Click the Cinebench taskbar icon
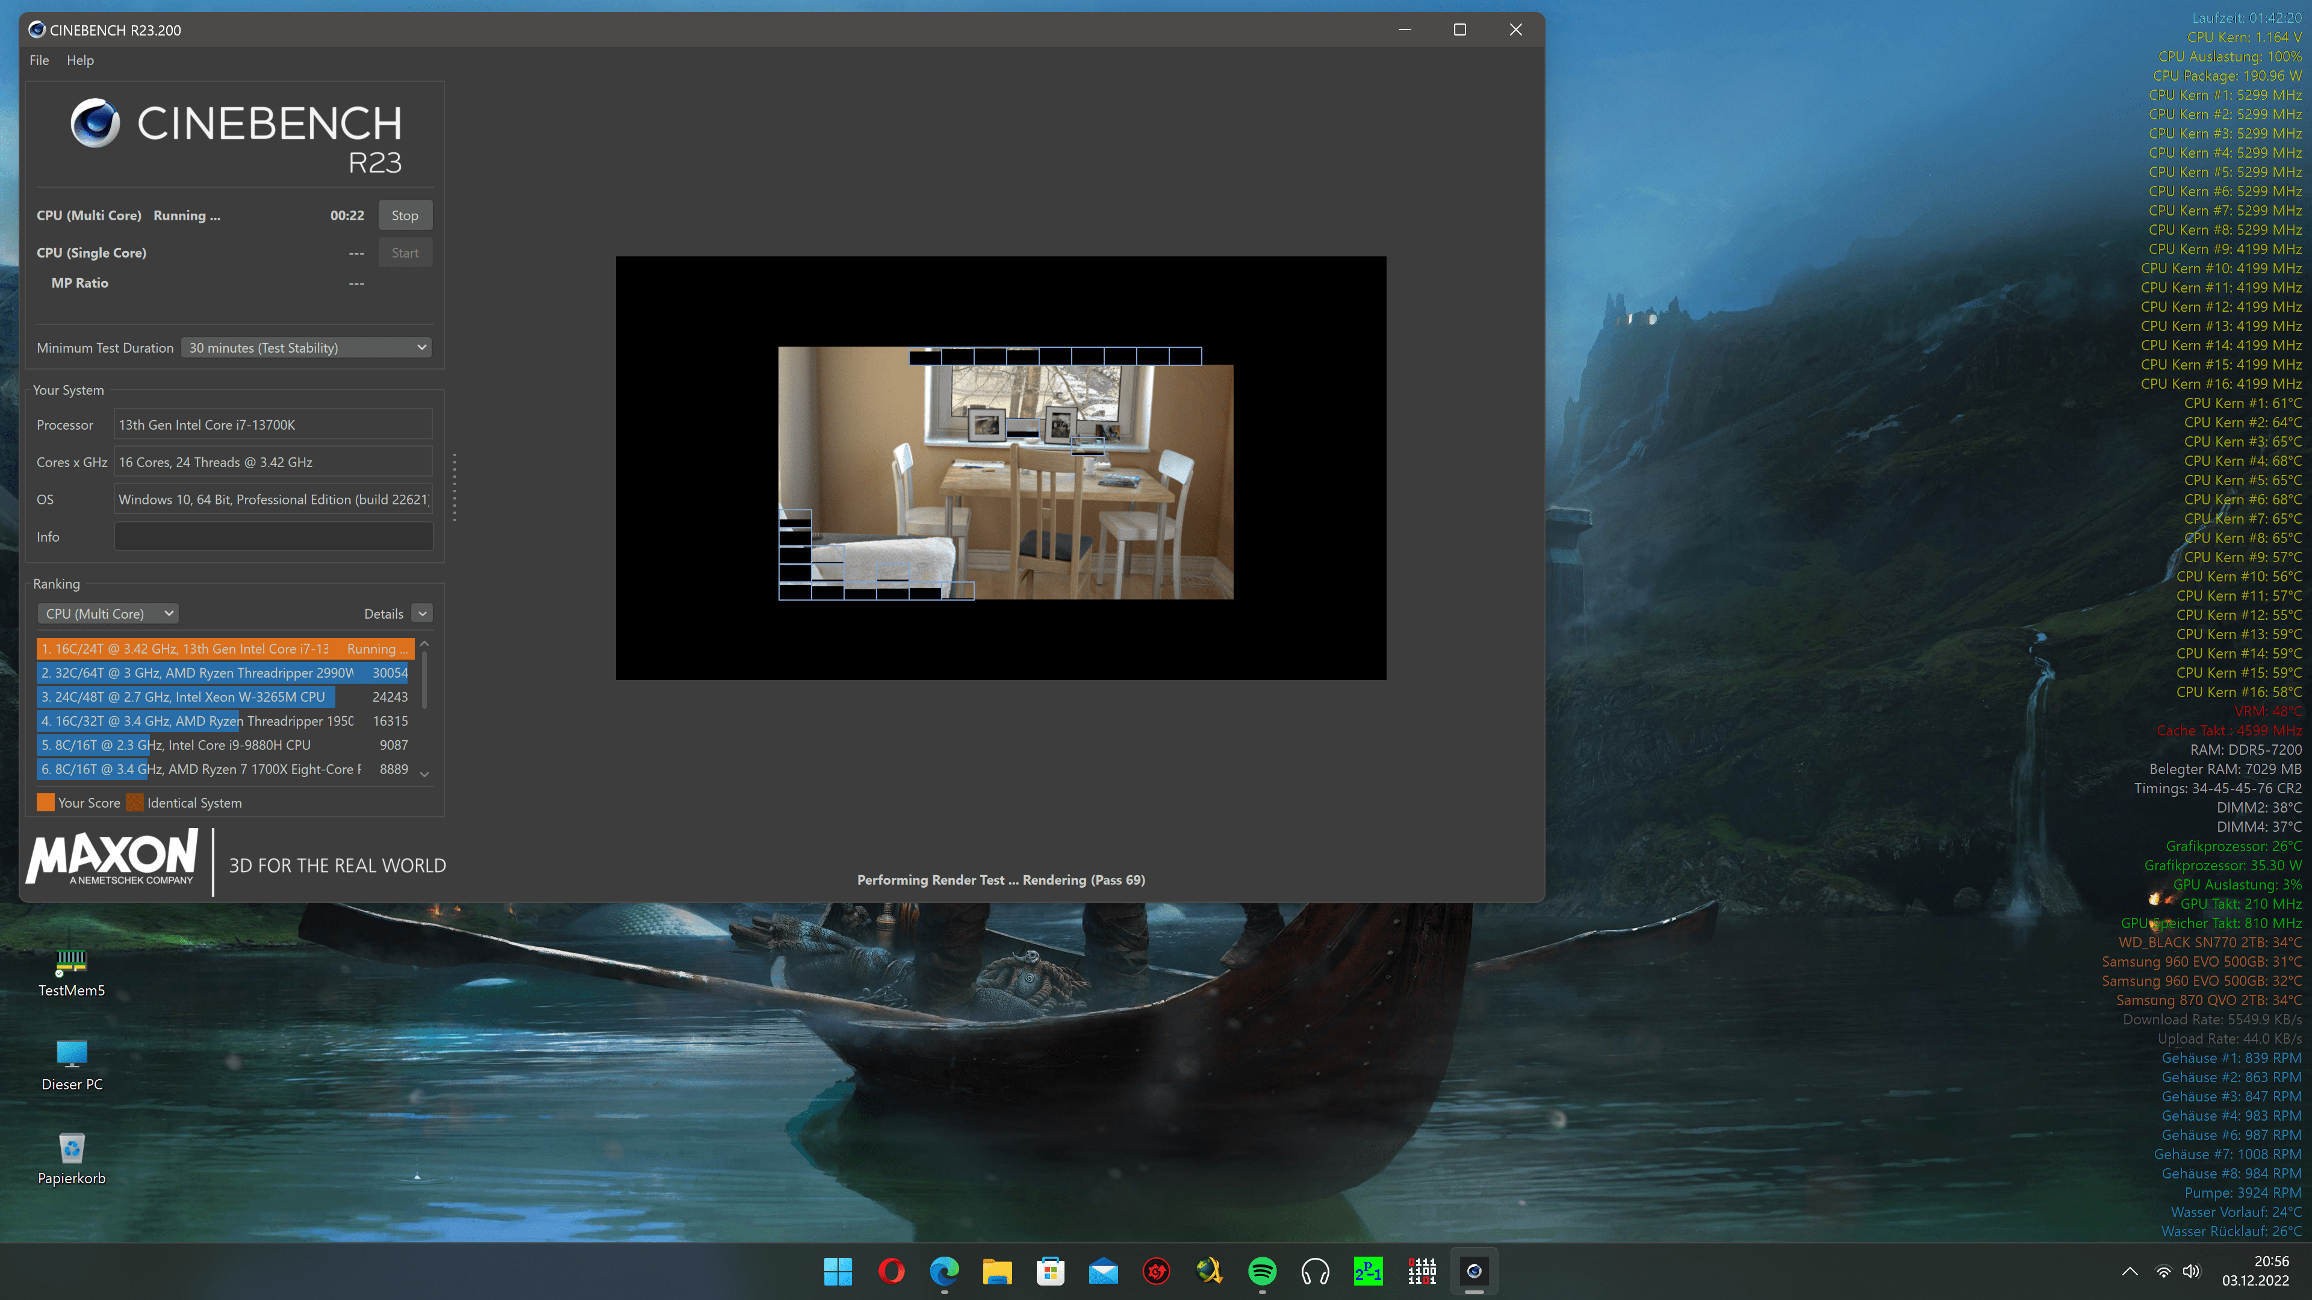2312x1300 pixels. (1474, 1271)
